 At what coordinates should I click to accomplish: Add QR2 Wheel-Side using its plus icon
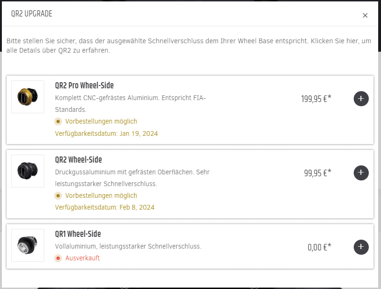click(x=361, y=172)
